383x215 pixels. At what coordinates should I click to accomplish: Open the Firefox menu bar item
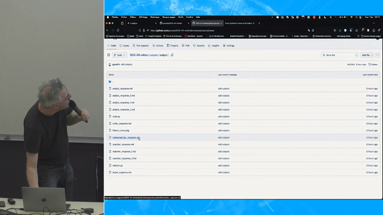(115, 17)
